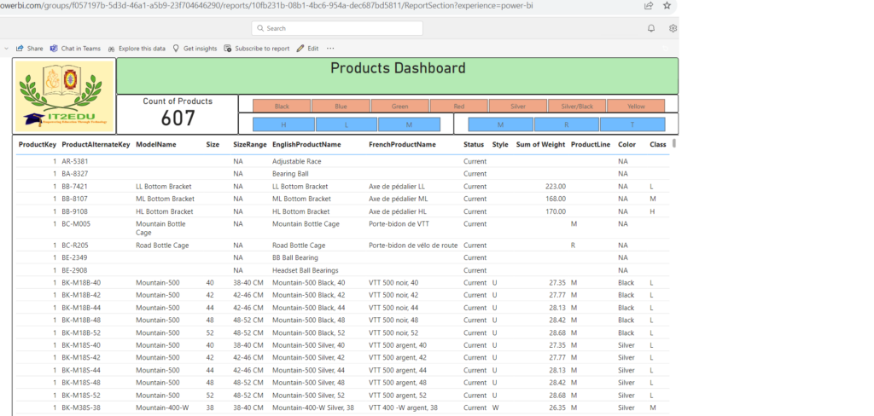
Task: Select the T product line slicer button
Action: (x=632, y=124)
